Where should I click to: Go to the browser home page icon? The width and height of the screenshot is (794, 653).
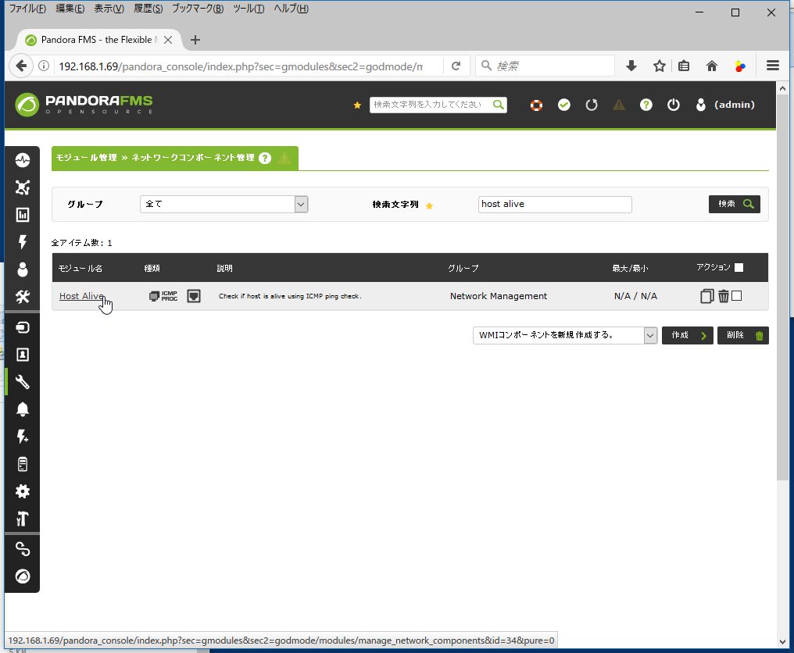(x=711, y=66)
